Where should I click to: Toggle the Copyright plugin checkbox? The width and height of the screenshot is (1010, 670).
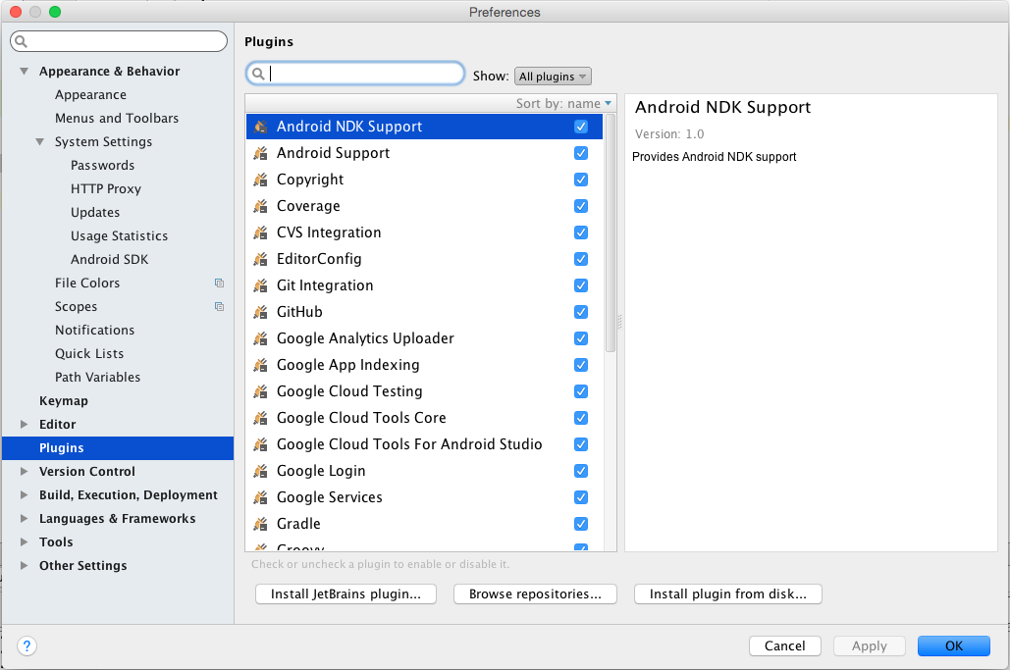pos(581,180)
